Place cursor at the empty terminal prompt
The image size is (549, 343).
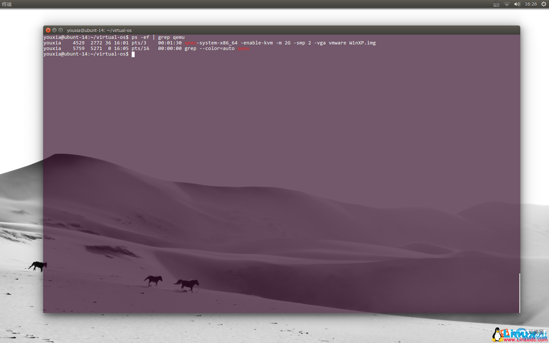click(x=133, y=54)
